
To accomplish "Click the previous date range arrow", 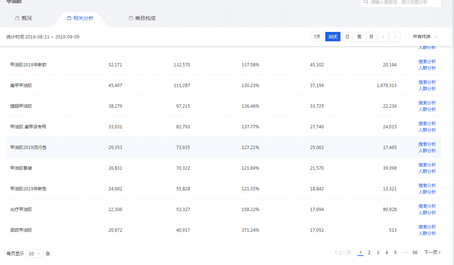I will coord(383,37).
